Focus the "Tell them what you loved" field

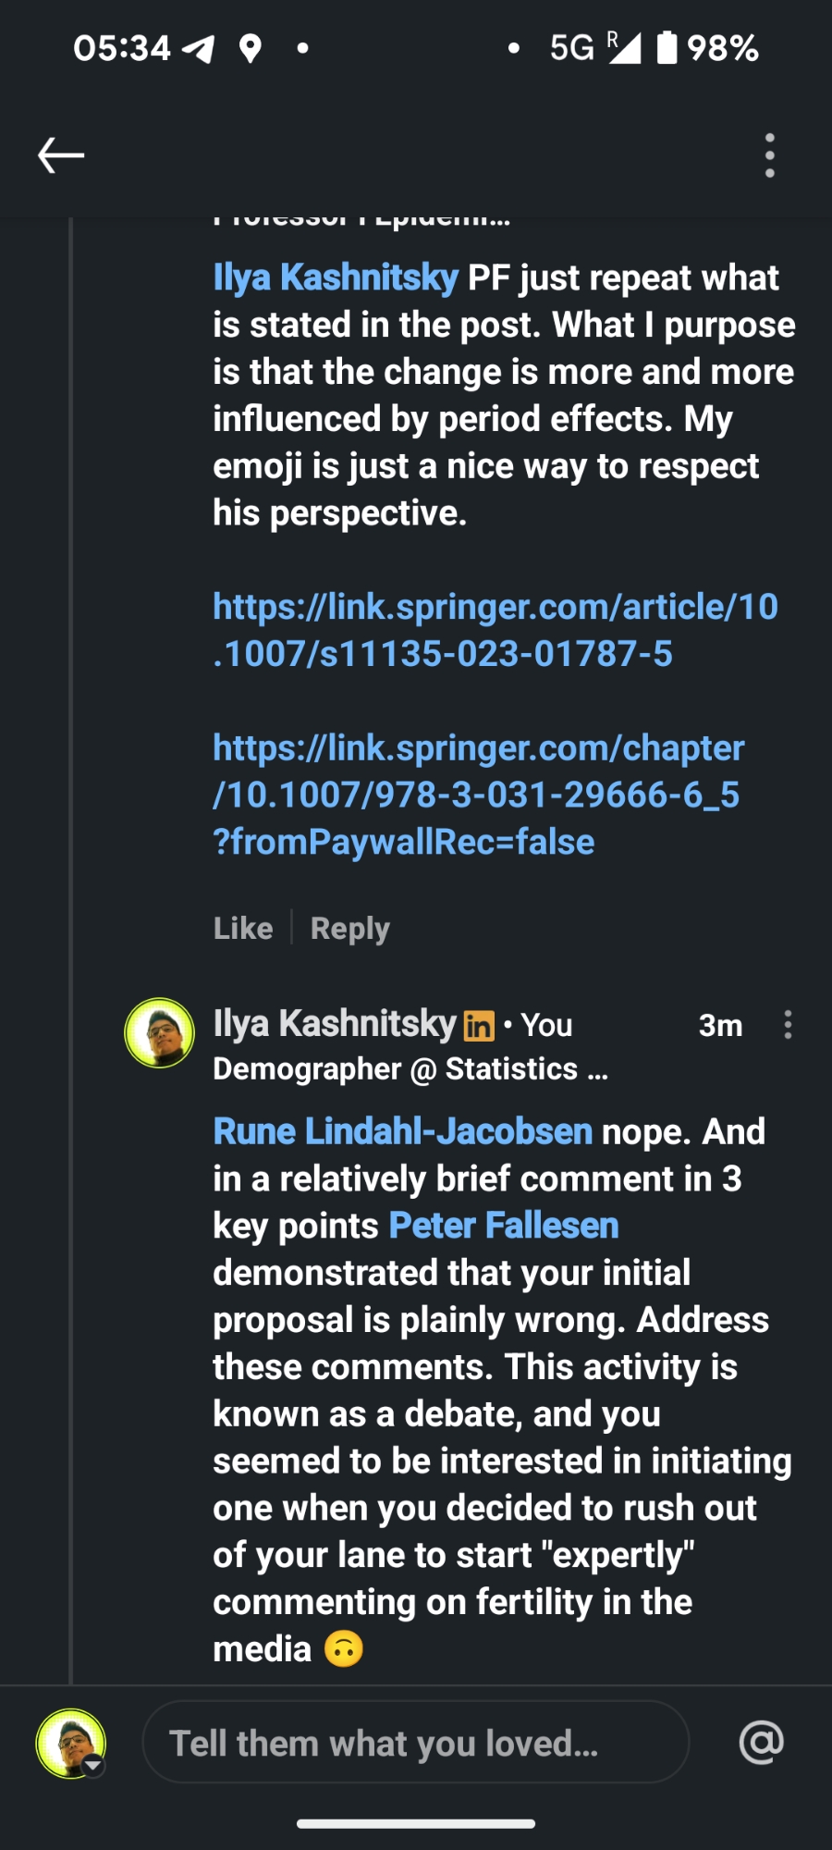416,1743
